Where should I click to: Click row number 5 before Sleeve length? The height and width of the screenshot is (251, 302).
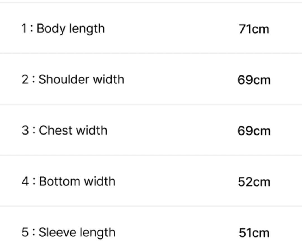[x=25, y=233]
